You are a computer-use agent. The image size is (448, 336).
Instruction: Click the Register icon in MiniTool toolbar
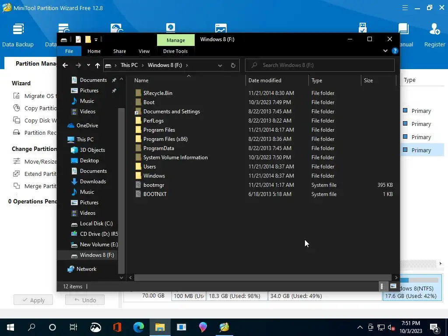434,29
